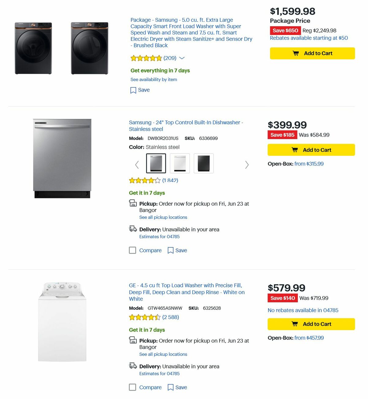Click the store pickup icon for the dishwasher
The image size is (368, 399).
pos(133,203)
